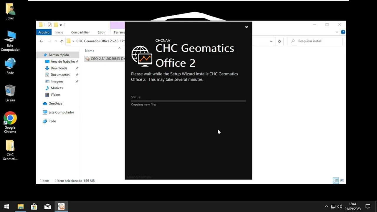The image size is (377, 212).
Task: Select the CGO-2.3.1.20230613 installer file
Action: click(x=105, y=59)
